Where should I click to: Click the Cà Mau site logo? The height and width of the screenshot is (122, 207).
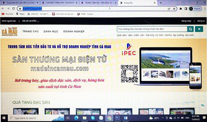9,31
